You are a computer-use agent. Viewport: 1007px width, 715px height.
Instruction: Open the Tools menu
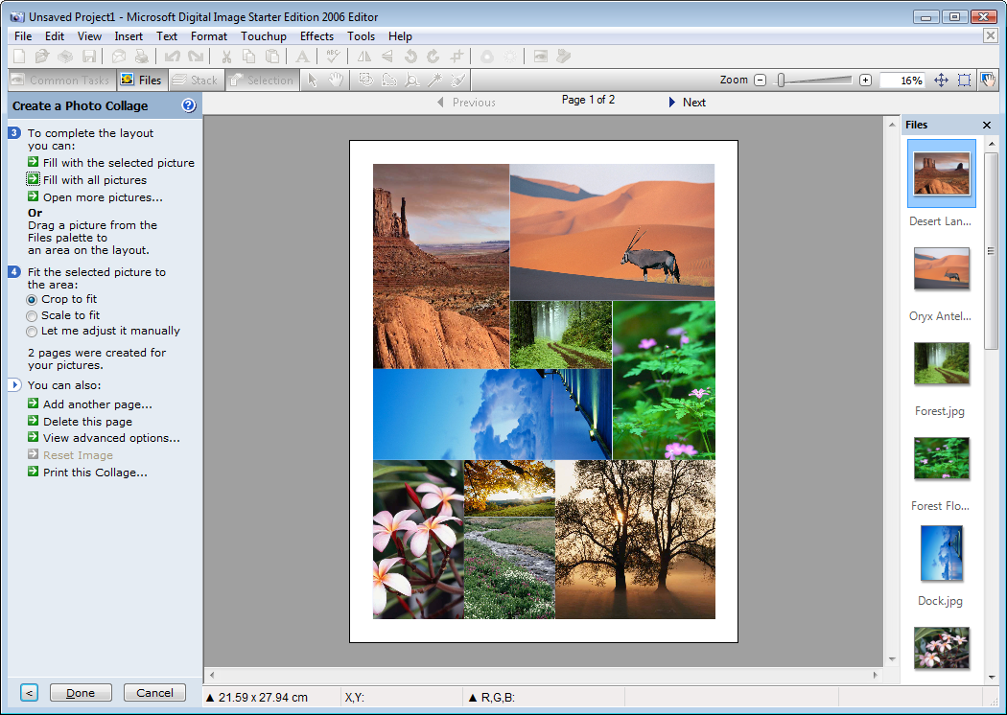[x=361, y=36]
